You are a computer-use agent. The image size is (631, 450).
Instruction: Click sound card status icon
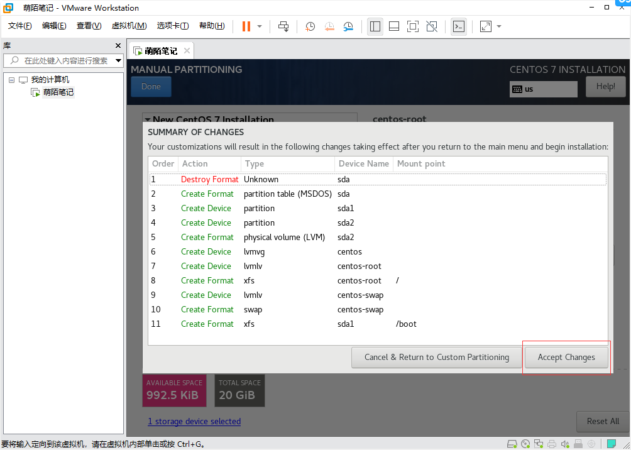point(565,444)
